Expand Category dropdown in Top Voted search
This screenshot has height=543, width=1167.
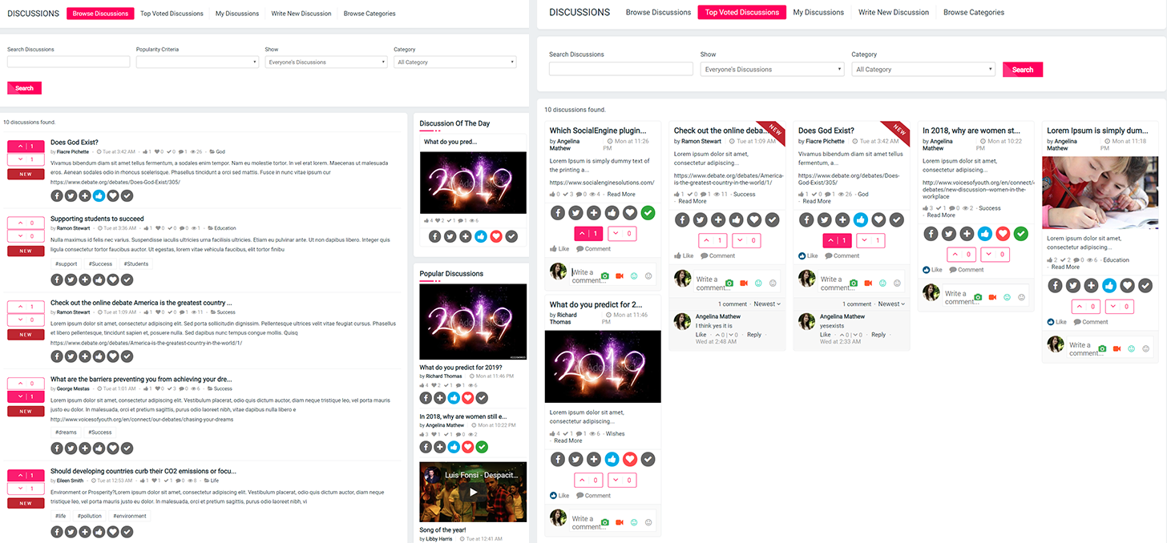click(923, 70)
